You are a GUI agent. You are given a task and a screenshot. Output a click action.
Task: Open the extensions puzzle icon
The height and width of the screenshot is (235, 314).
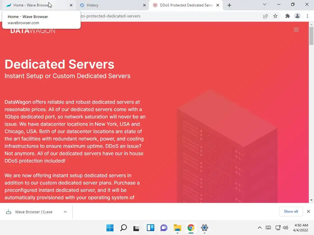click(x=288, y=16)
